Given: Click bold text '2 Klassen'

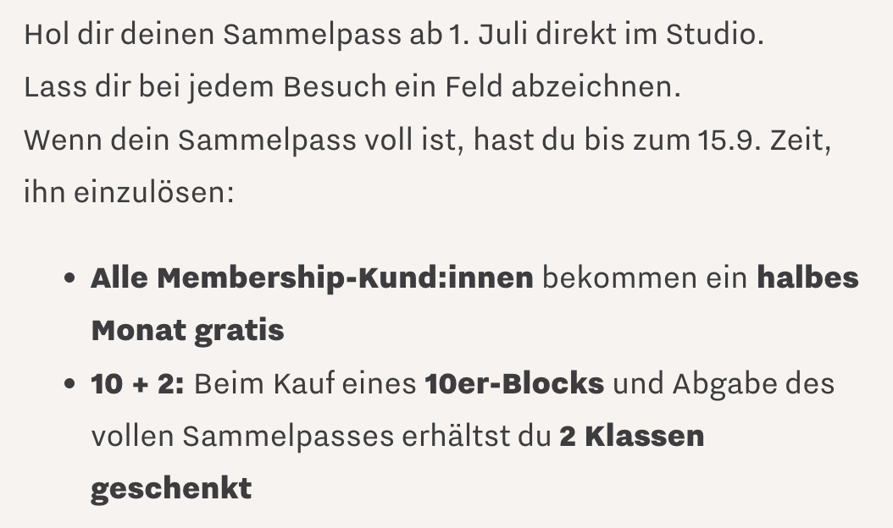Looking at the screenshot, I should pos(632,437).
